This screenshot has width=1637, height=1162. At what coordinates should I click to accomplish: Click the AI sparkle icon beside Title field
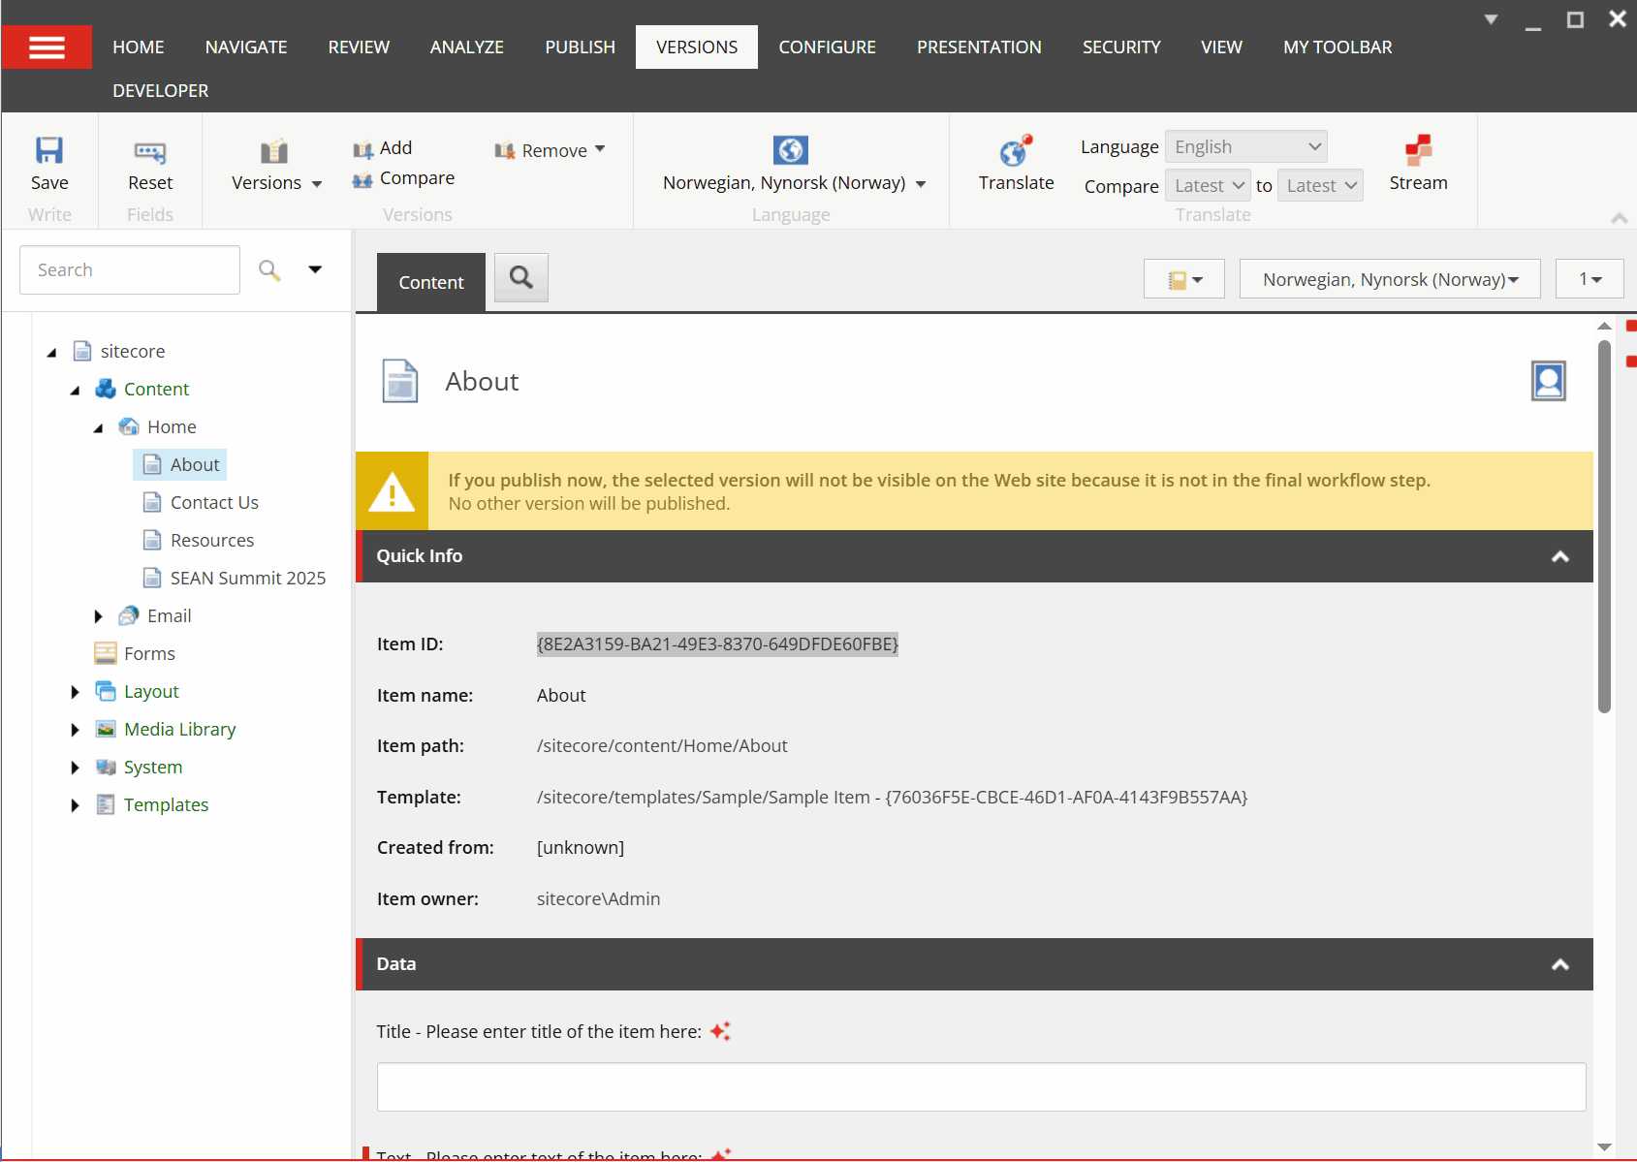[720, 1031]
